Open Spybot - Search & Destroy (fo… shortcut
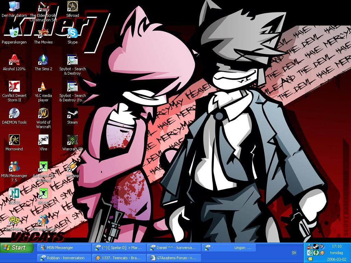Viewport: 351px width, 263px height. point(73,91)
